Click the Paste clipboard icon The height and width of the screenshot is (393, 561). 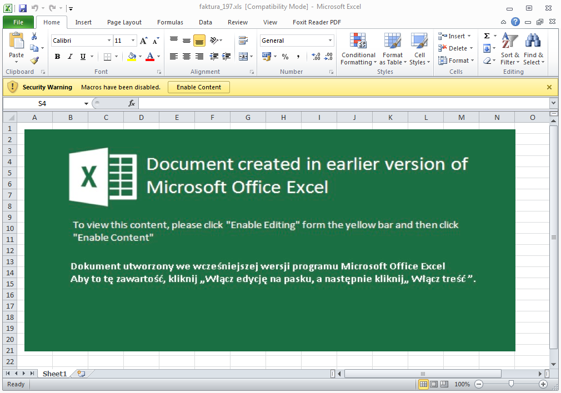(x=16, y=40)
